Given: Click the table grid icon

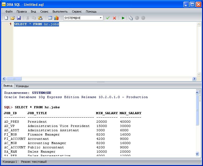Looking at the screenshot, I should click(50, 18).
